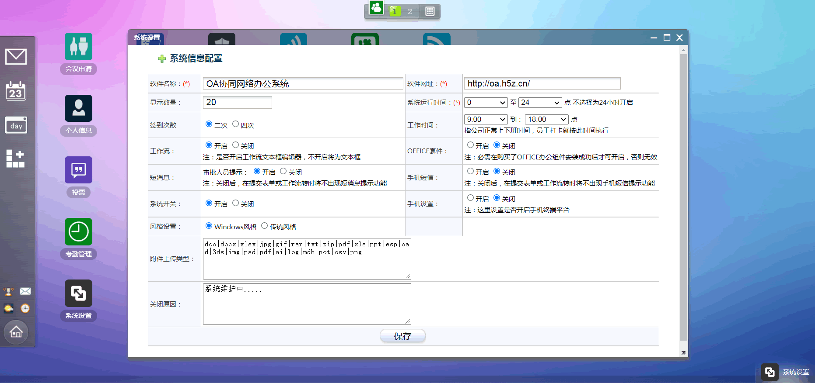815x383 pixels.
Task: Launch the 投票 voting app icon
Action: [x=78, y=170]
